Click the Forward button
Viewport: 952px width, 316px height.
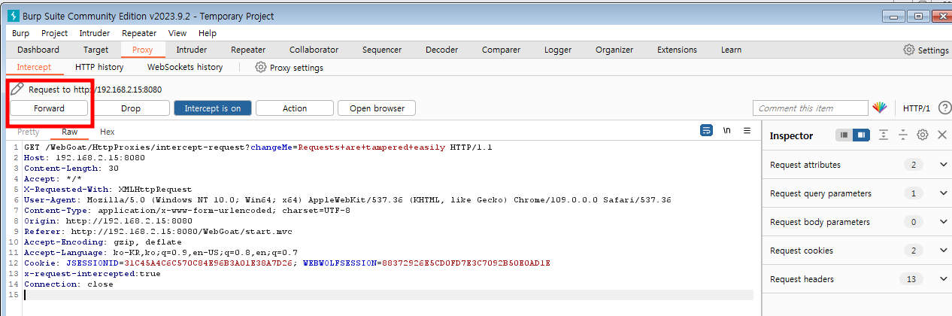[x=49, y=108]
